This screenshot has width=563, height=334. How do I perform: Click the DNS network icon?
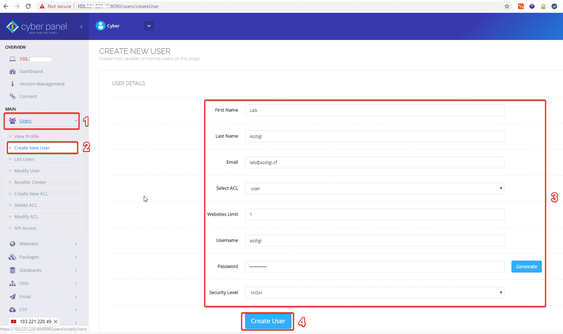pos(13,284)
